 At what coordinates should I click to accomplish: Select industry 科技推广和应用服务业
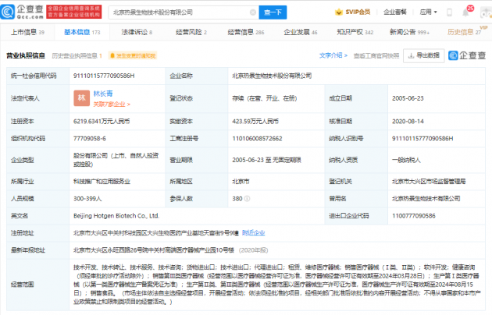point(102,182)
